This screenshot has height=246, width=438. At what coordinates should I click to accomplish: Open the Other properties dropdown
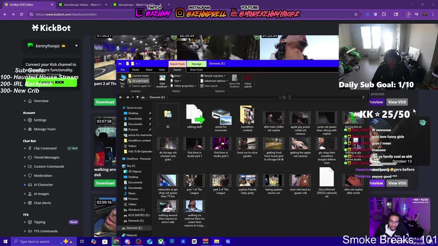[183, 86]
